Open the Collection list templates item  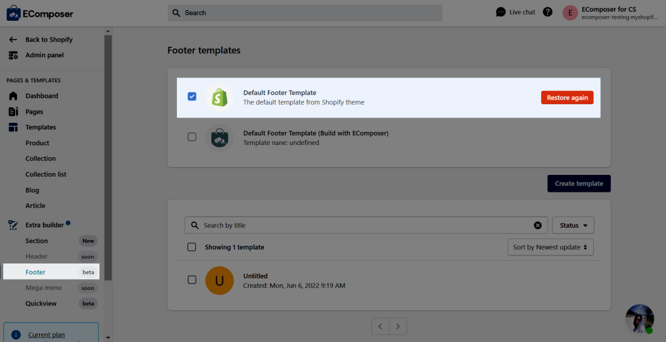[46, 174]
